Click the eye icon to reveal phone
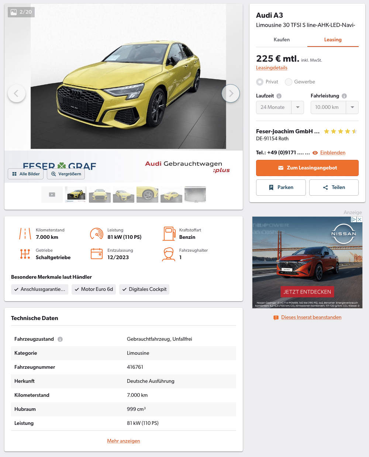369x457 pixels. coord(315,153)
